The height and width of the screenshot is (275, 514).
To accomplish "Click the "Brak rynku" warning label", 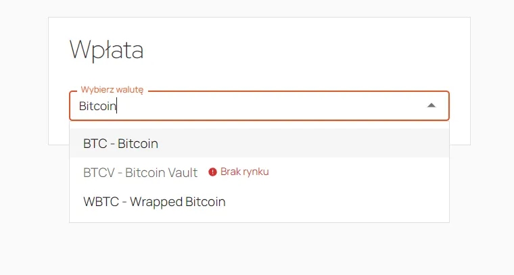I will click(245, 172).
